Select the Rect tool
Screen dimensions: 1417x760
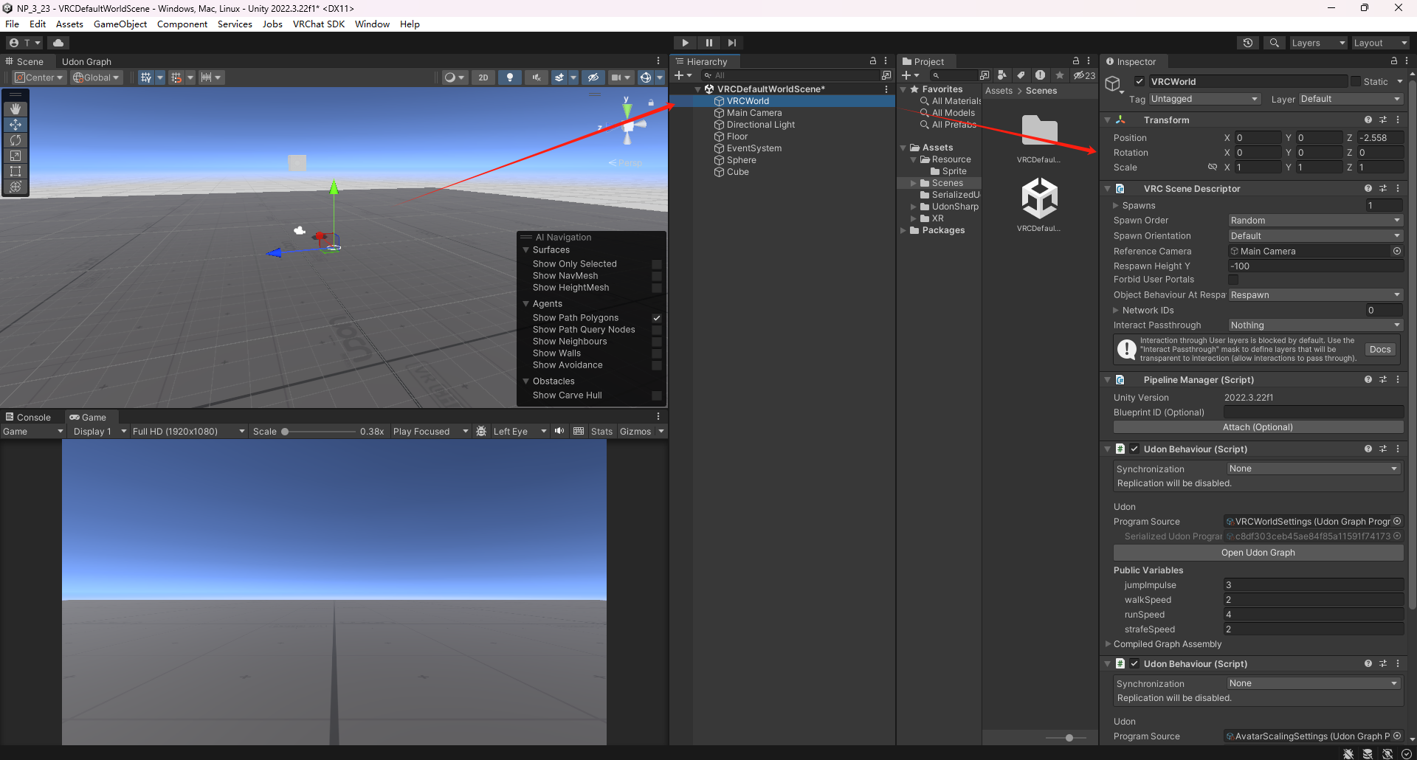pyautogui.click(x=15, y=170)
